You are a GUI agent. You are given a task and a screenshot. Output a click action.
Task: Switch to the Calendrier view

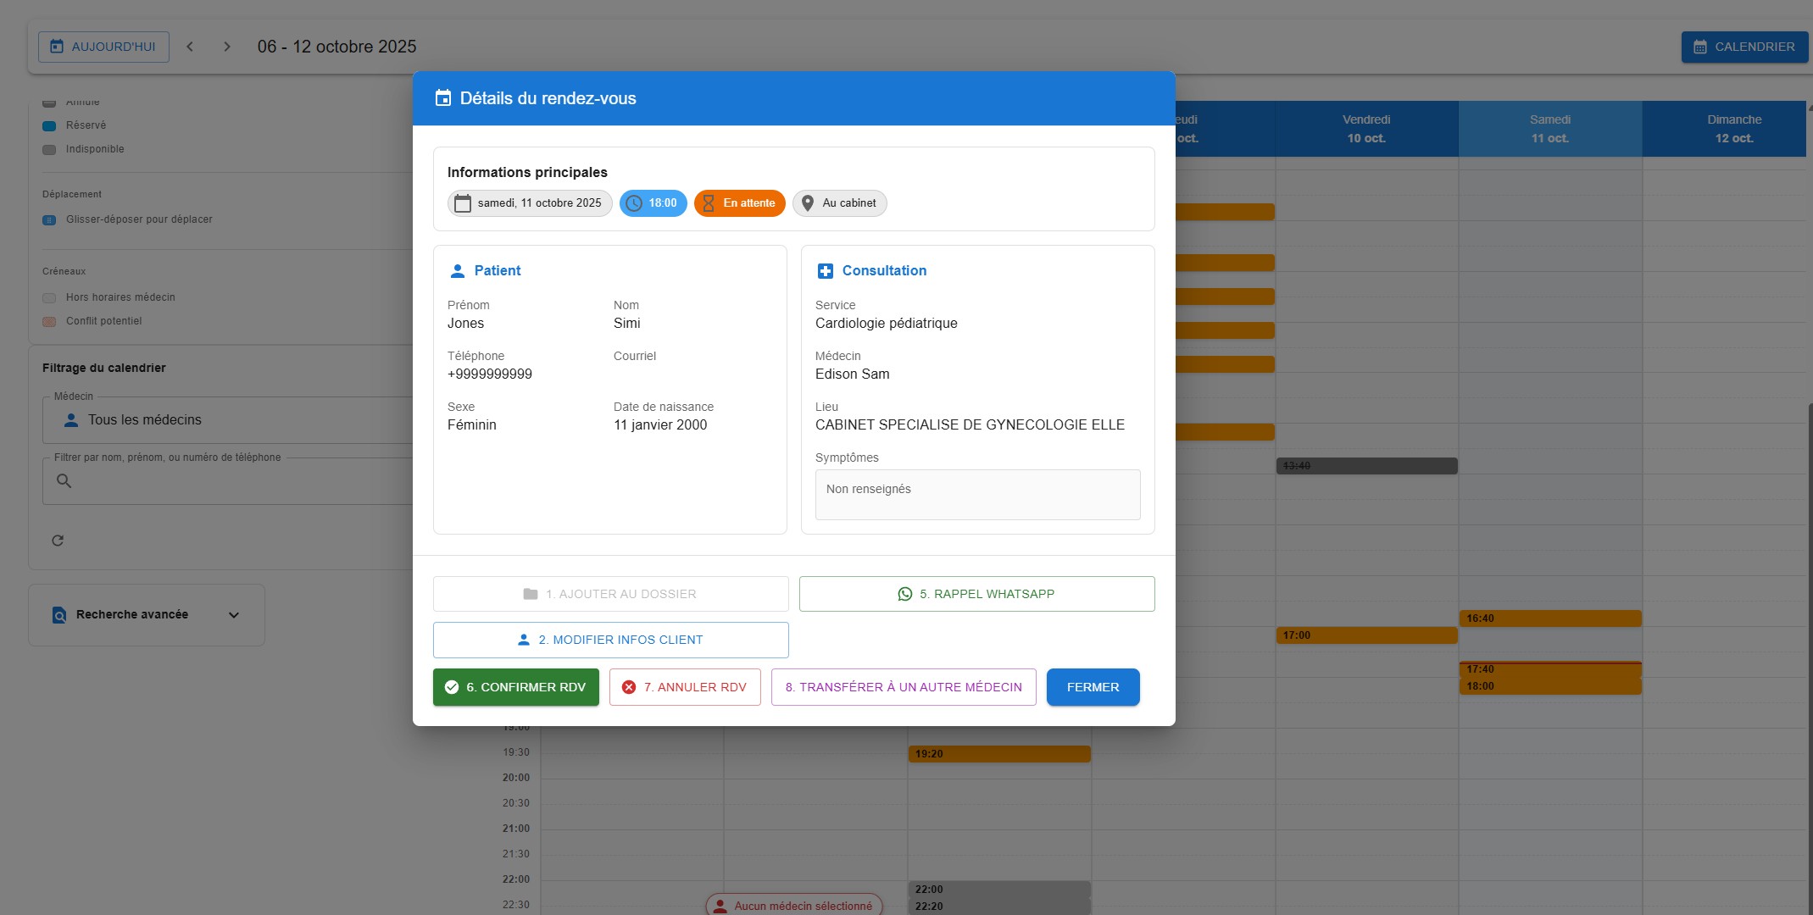click(1743, 47)
